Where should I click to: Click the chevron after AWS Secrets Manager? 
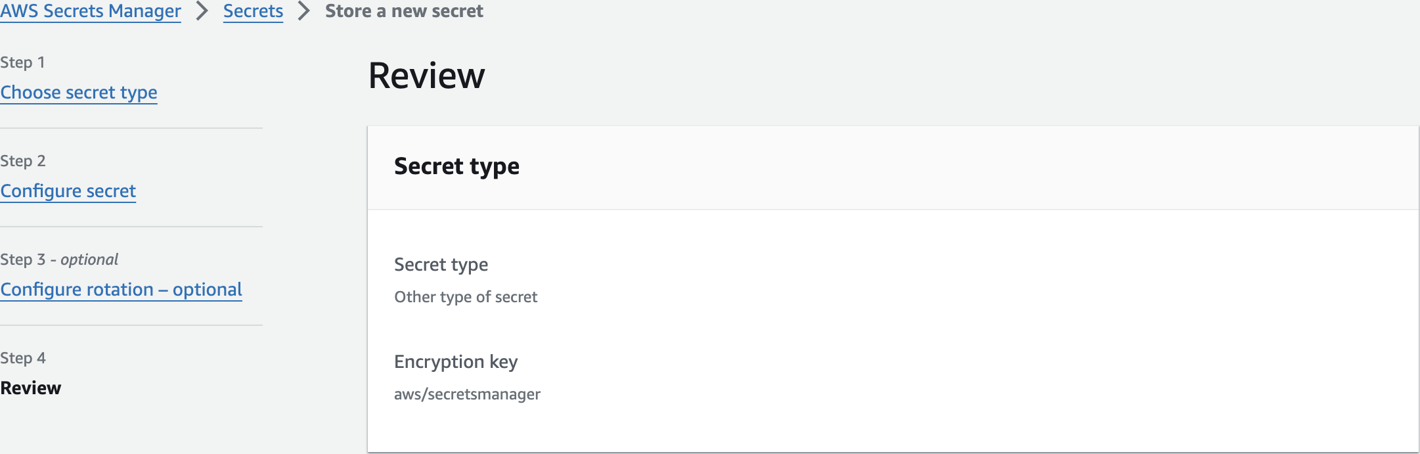pos(202,11)
